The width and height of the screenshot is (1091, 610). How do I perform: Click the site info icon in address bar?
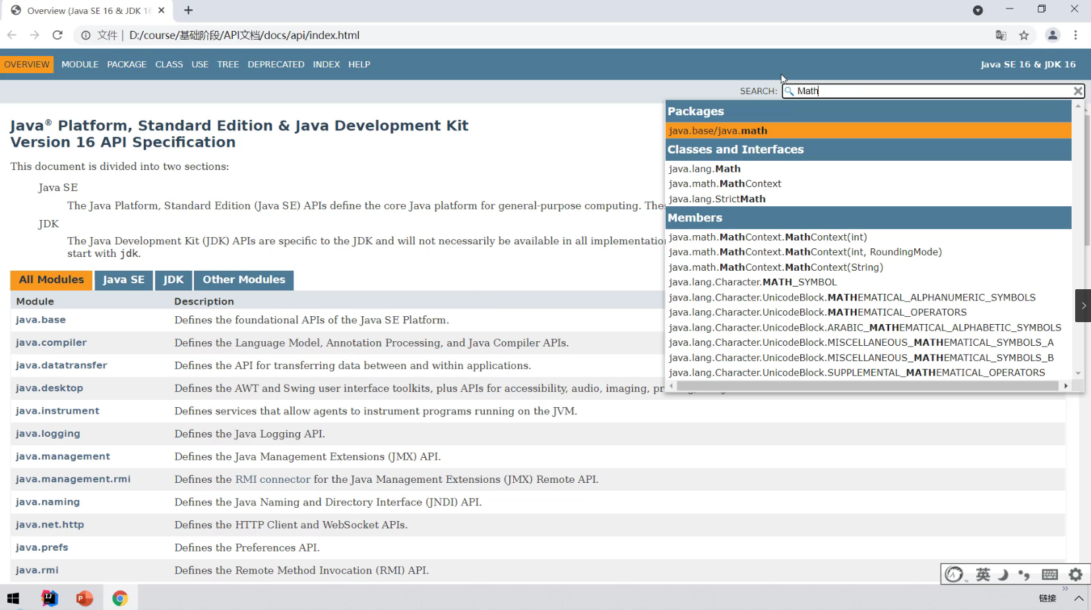click(x=86, y=36)
